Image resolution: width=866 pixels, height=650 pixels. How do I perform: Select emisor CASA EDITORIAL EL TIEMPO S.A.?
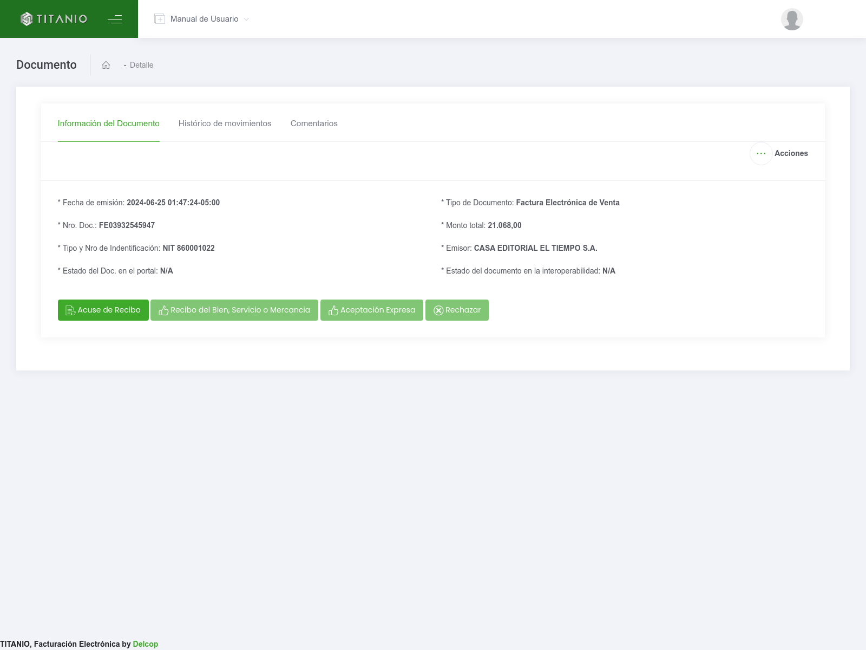(536, 248)
